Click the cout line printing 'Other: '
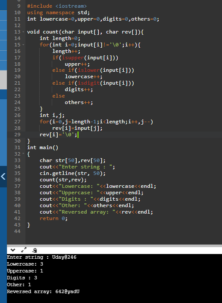The width and height of the screenshot is (222, 303). coord(87,205)
